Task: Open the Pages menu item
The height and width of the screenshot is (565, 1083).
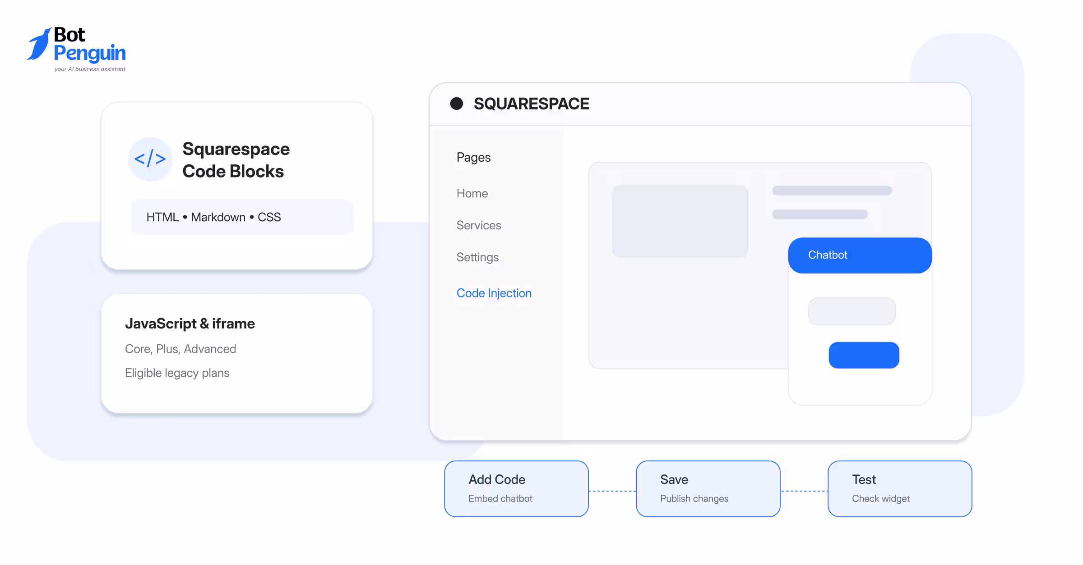Action: 473,157
